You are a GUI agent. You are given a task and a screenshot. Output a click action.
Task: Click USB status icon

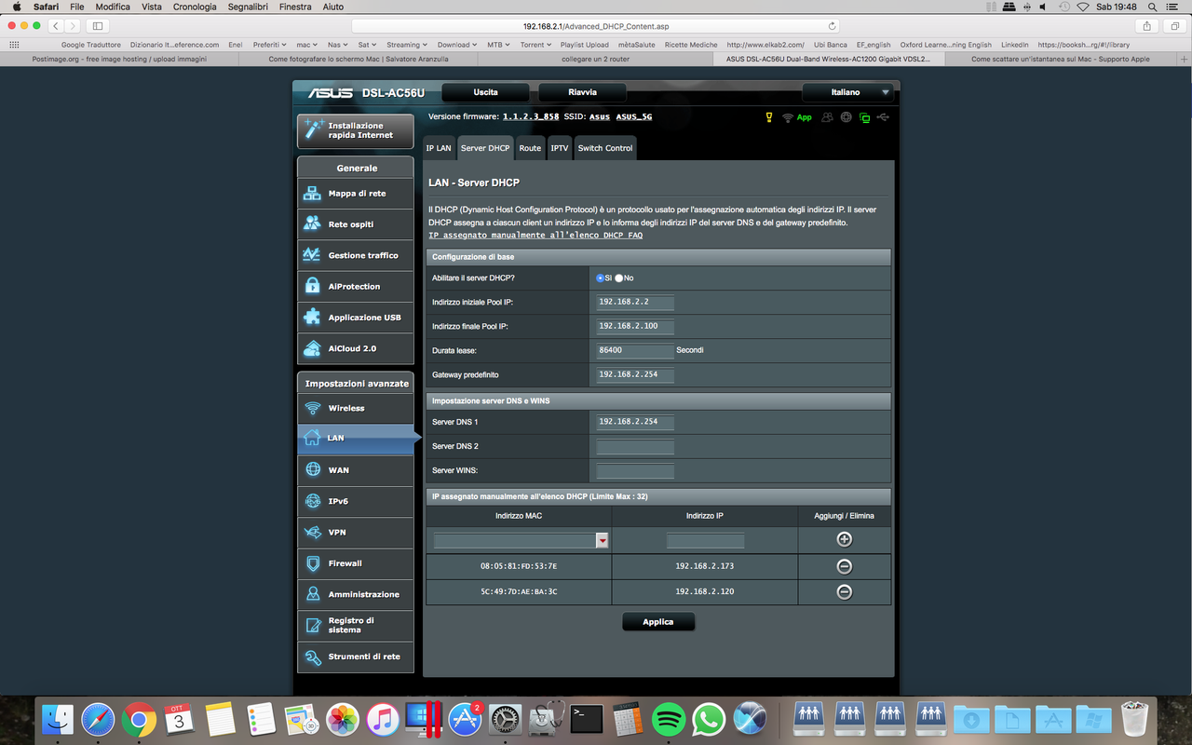tap(883, 117)
